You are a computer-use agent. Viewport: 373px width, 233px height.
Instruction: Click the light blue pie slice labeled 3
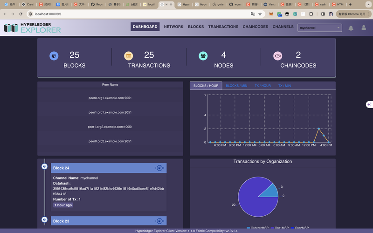pyautogui.click(x=271, y=192)
